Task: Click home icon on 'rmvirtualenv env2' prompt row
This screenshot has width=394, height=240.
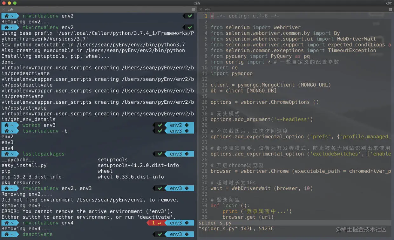Action: 6,16
